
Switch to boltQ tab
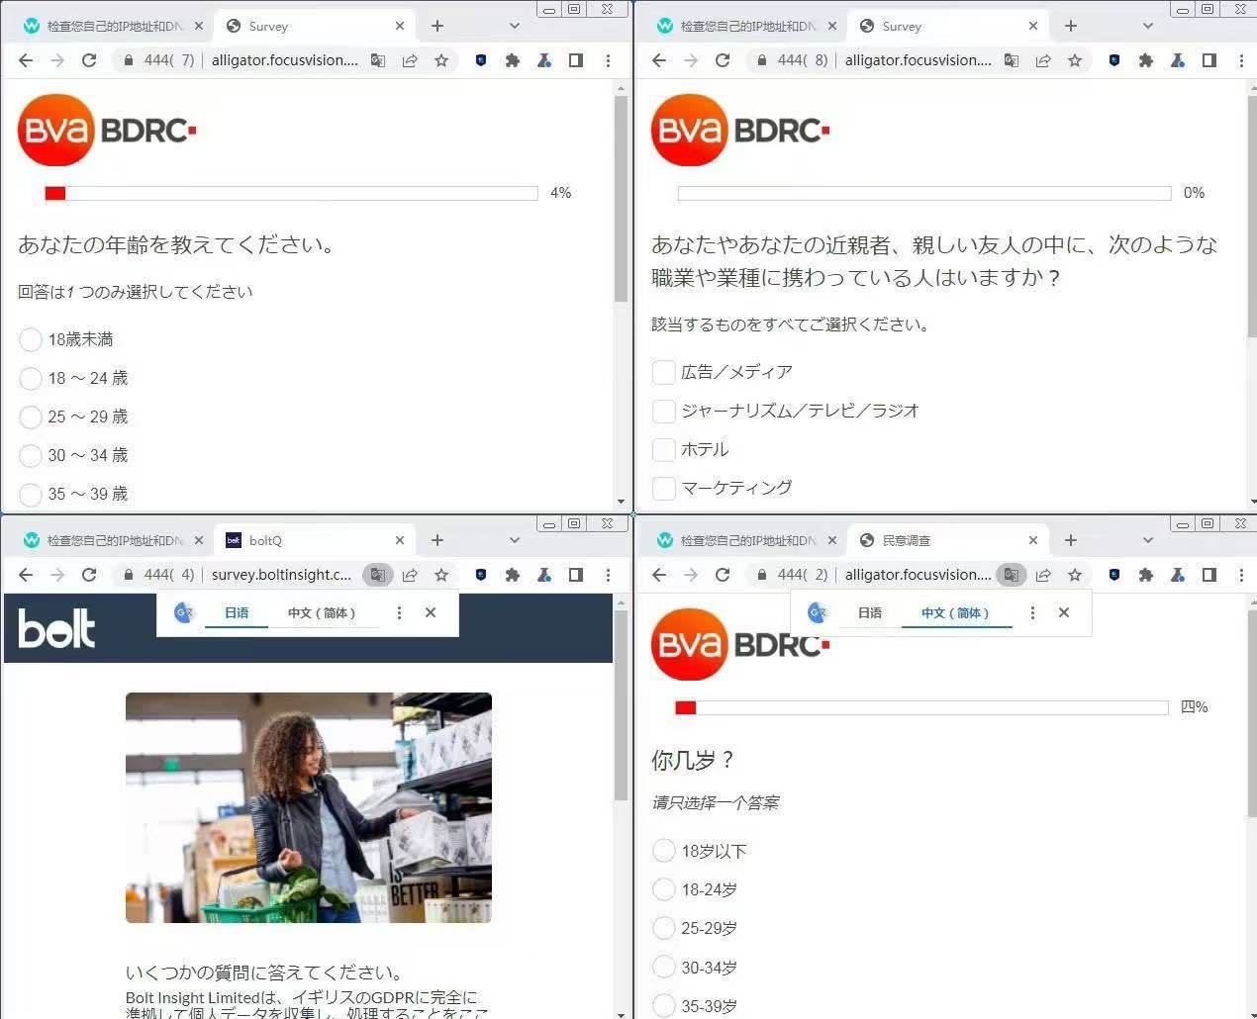click(315, 540)
